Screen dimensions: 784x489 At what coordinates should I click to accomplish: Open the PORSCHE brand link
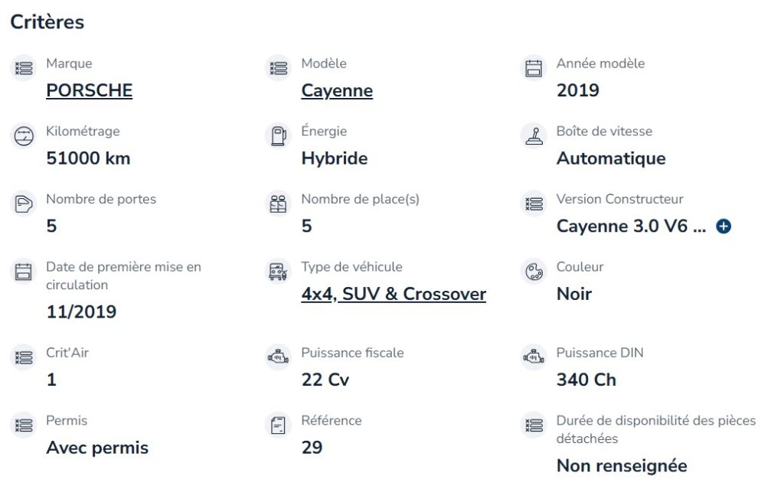pyautogui.click(x=90, y=90)
